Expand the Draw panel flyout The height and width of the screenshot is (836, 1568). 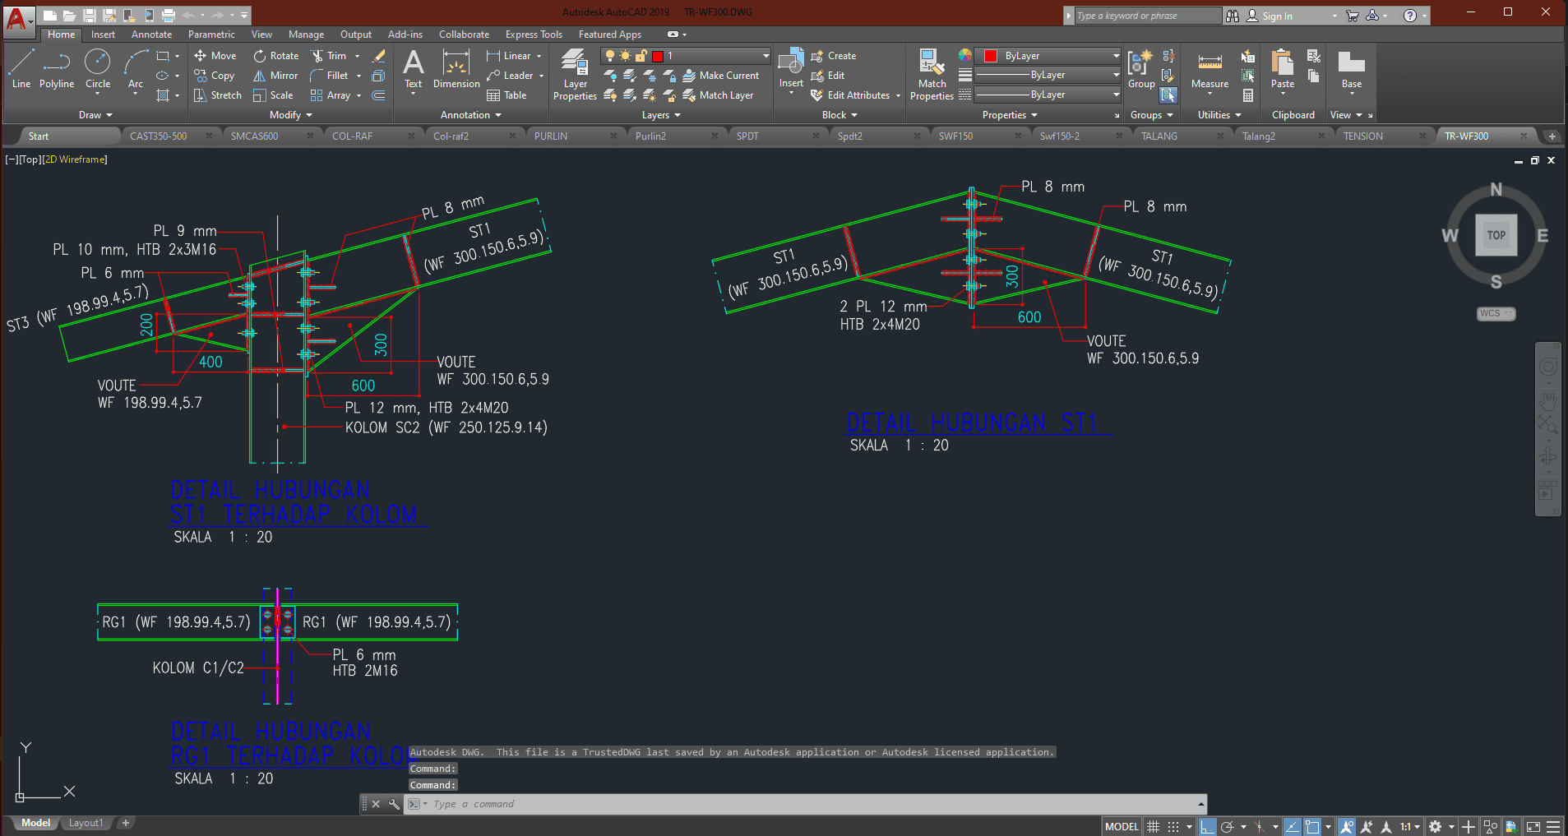pyautogui.click(x=95, y=115)
